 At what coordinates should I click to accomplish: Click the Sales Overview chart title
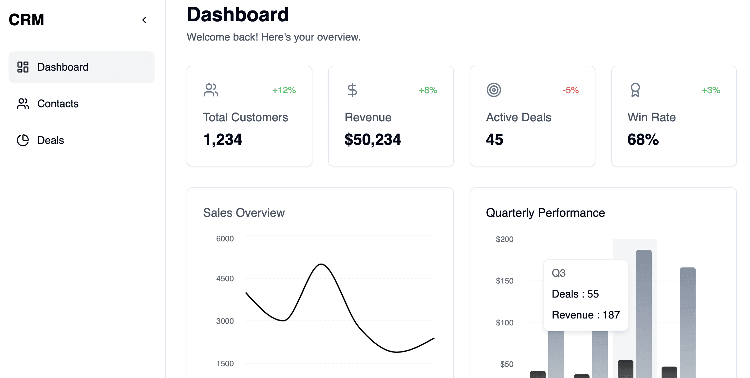(x=244, y=213)
